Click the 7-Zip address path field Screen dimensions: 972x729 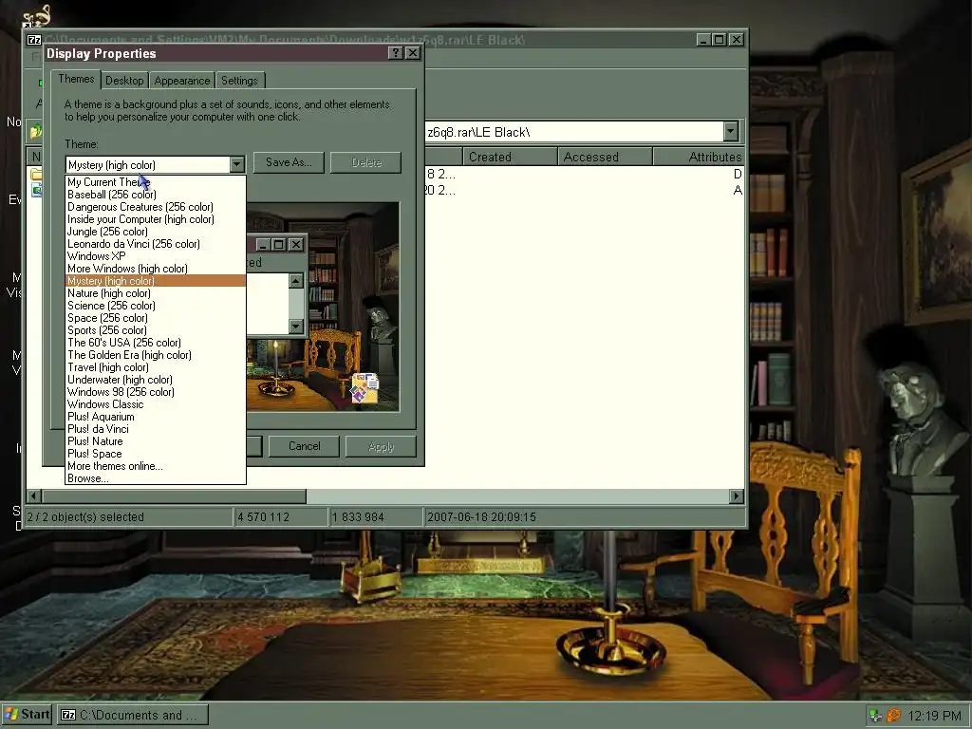point(574,132)
